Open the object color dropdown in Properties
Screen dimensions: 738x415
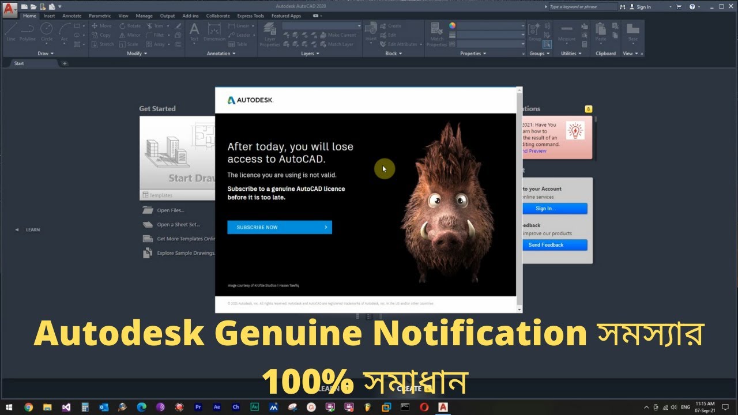pyautogui.click(x=491, y=26)
